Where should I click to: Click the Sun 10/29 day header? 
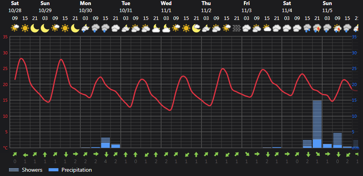point(45,7)
